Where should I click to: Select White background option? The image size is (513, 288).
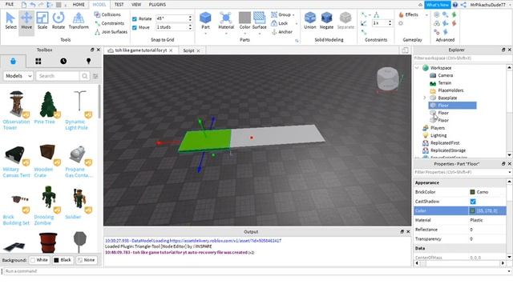point(38,260)
